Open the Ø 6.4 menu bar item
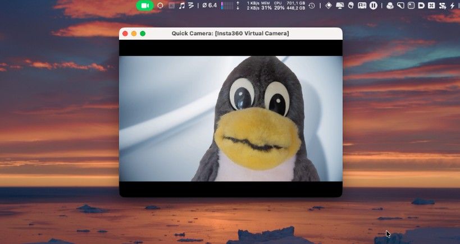 click(x=209, y=6)
